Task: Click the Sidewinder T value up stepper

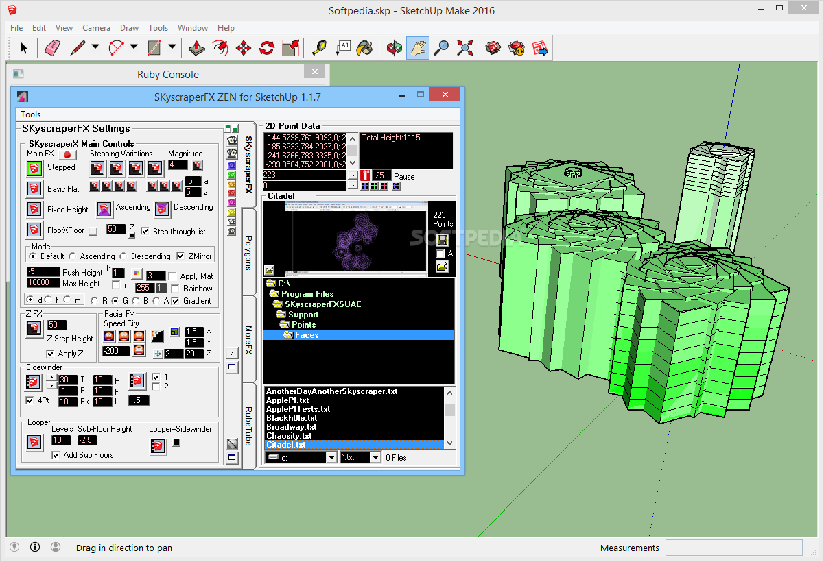Action: click(51, 376)
